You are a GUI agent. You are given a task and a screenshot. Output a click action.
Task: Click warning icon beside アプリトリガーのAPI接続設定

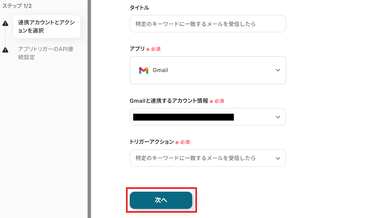click(x=5, y=50)
